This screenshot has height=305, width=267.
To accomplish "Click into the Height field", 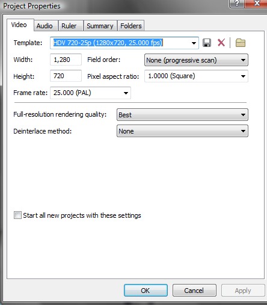I will coord(66,76).
